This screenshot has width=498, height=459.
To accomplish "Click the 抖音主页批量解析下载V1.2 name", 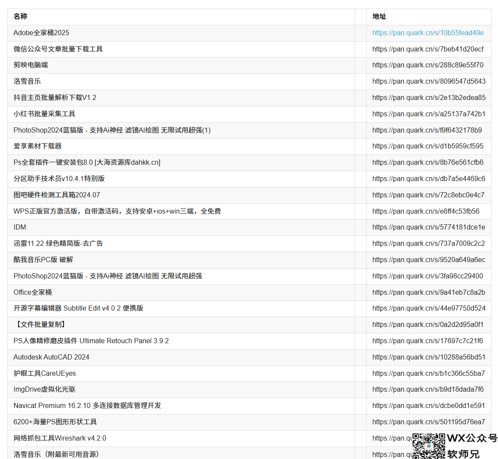I will (55, 98).
